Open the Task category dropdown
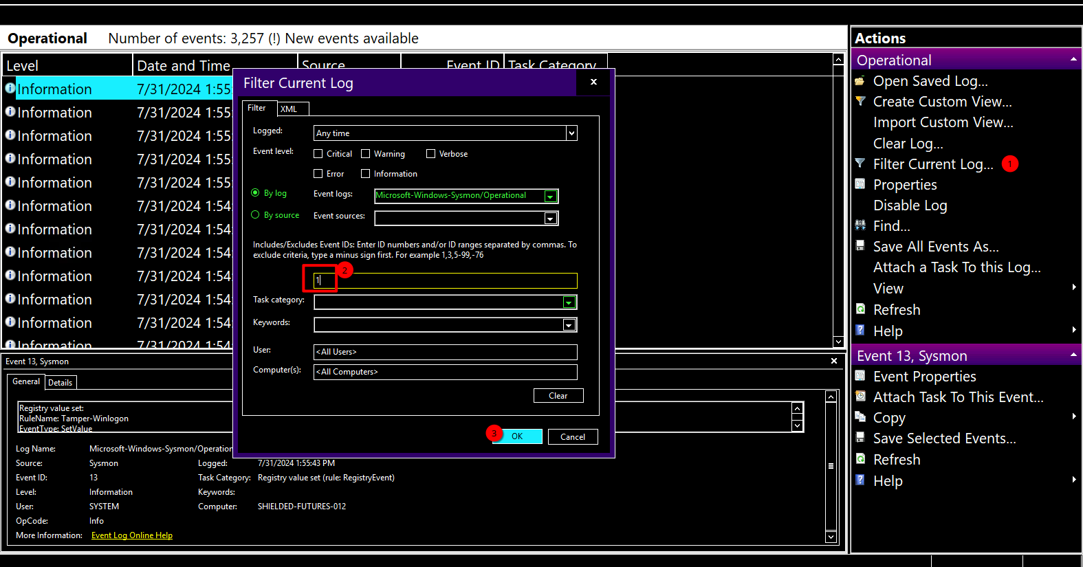1083x567 pixels. pyautogui.click(x=569, y=302)
